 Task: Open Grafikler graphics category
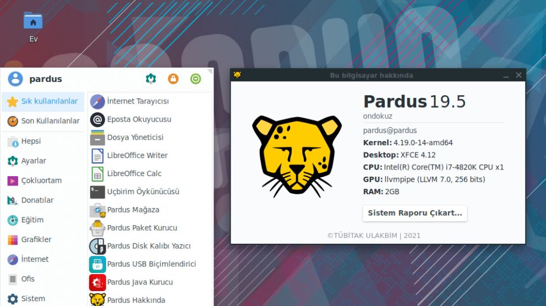(x=43, y=239)
